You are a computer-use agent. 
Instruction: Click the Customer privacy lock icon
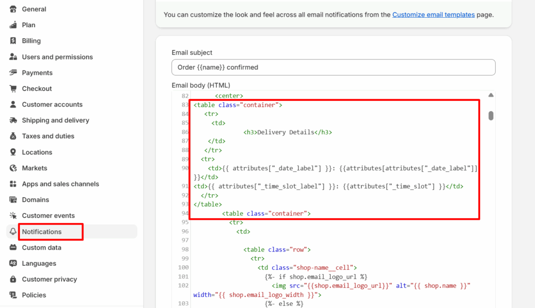point(13,279)
